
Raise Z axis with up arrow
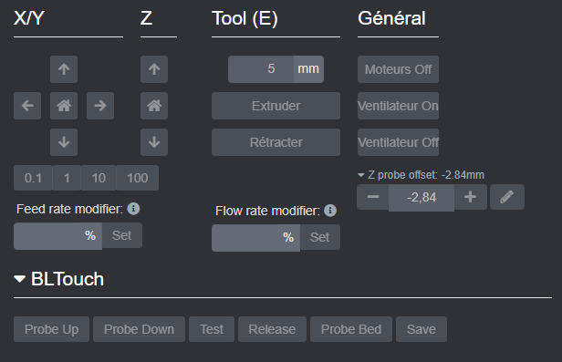click(x=154, y=69)
